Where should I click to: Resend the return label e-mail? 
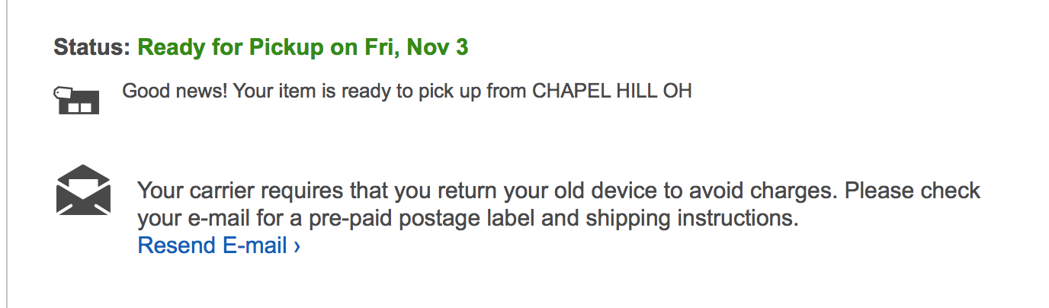tap(219, 245)
